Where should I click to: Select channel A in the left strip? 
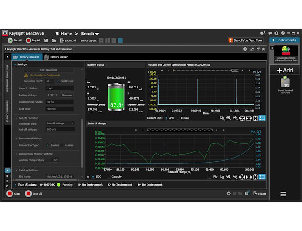[7, 171]
